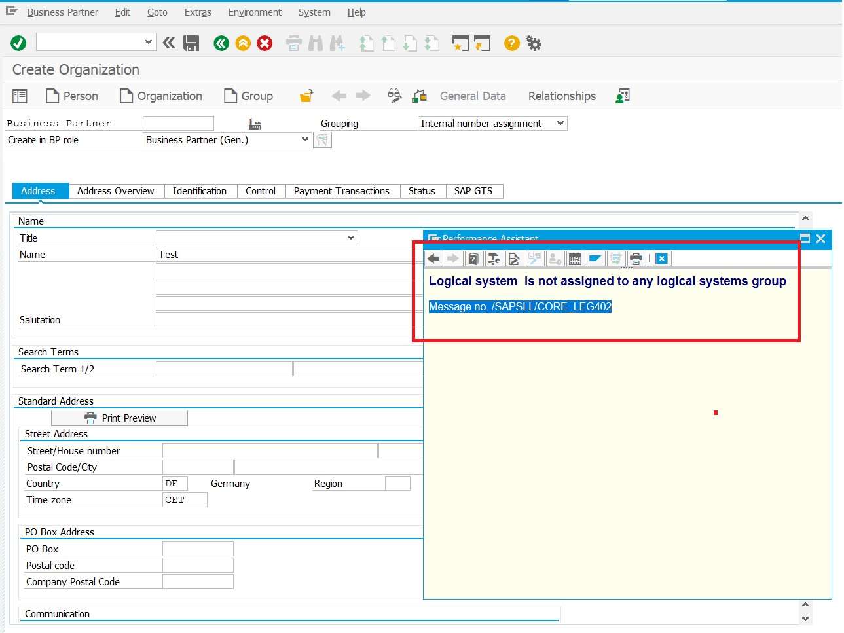The image size is (844, 633).
Task: Open the Environment menu
Action: pyautogui.click(x=255, y=12)
